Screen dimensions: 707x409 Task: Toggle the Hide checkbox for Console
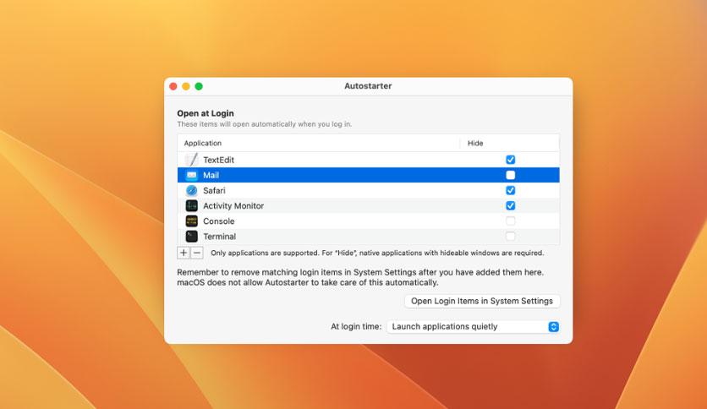[x=511, y=221]
